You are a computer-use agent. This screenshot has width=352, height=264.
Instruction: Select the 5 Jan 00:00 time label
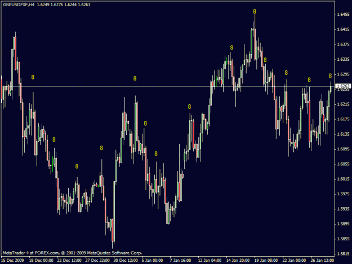[x=152, y=260]
